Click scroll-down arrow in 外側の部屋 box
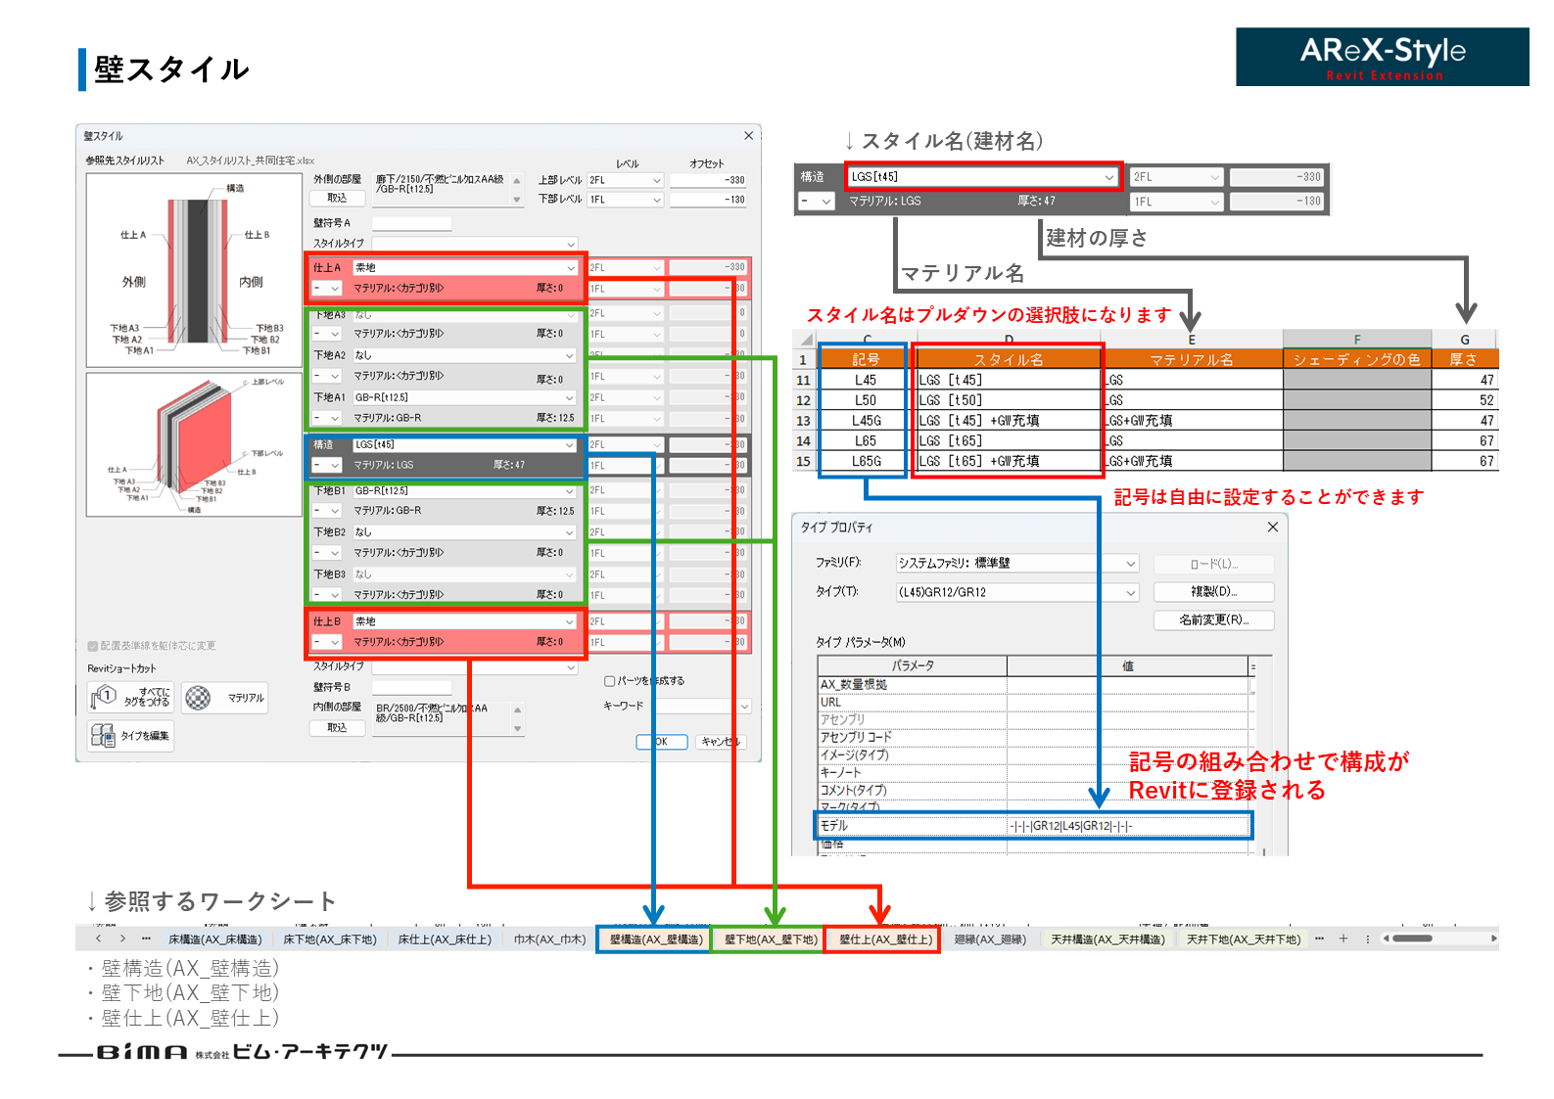1554x1099 pixels. 517,200
